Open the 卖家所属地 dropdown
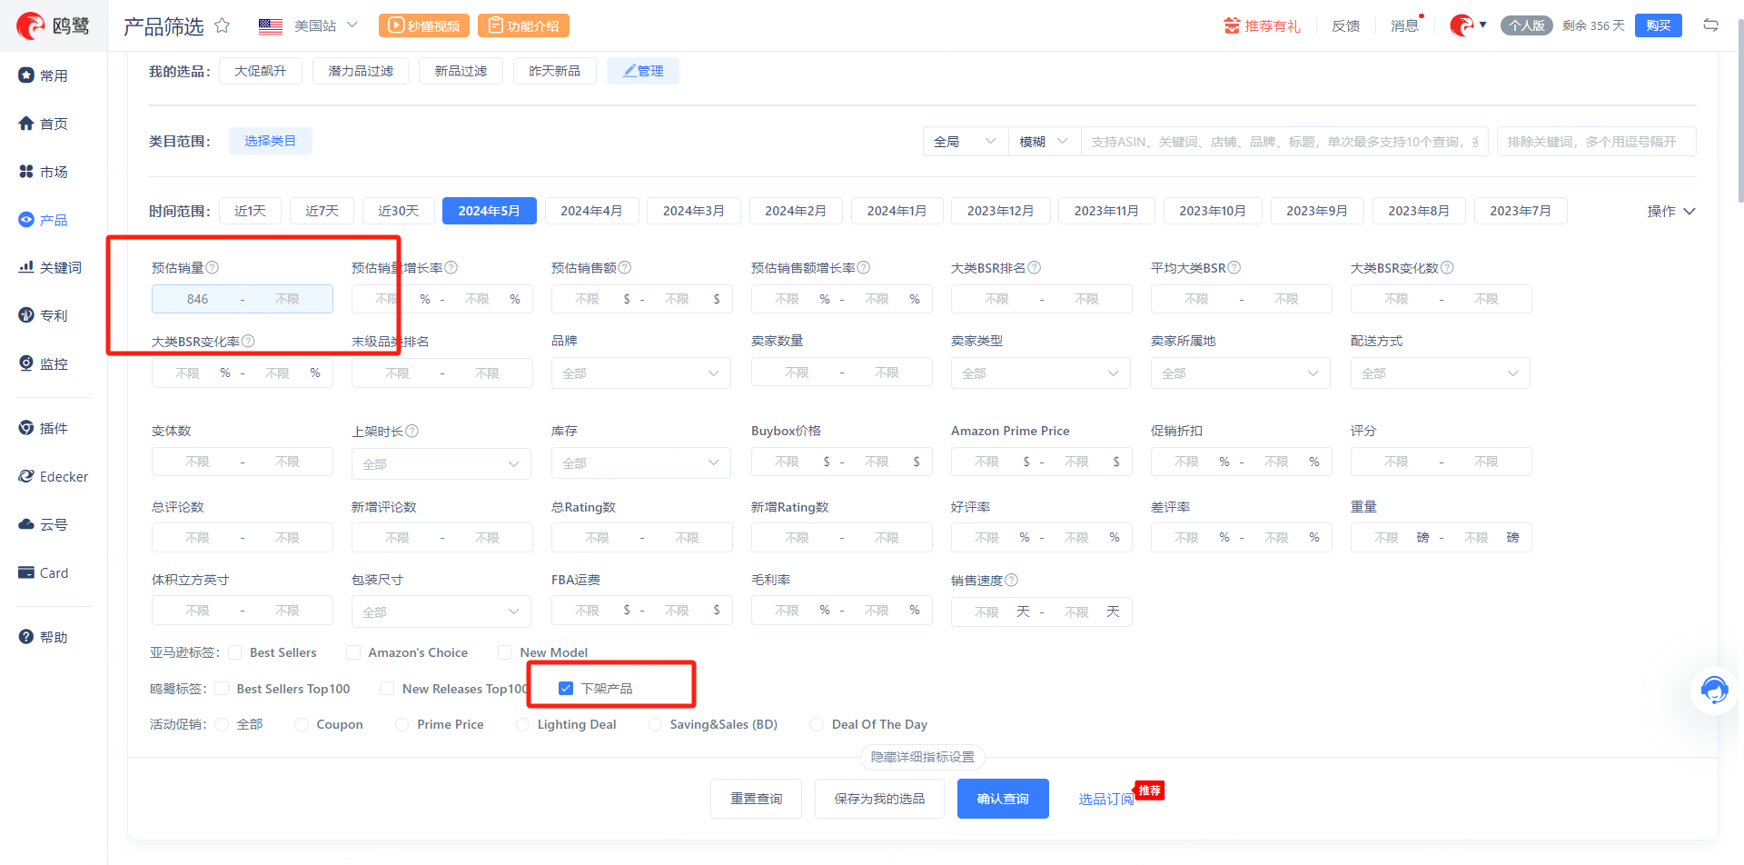1744x865 pixels. tap(1241, 373)
